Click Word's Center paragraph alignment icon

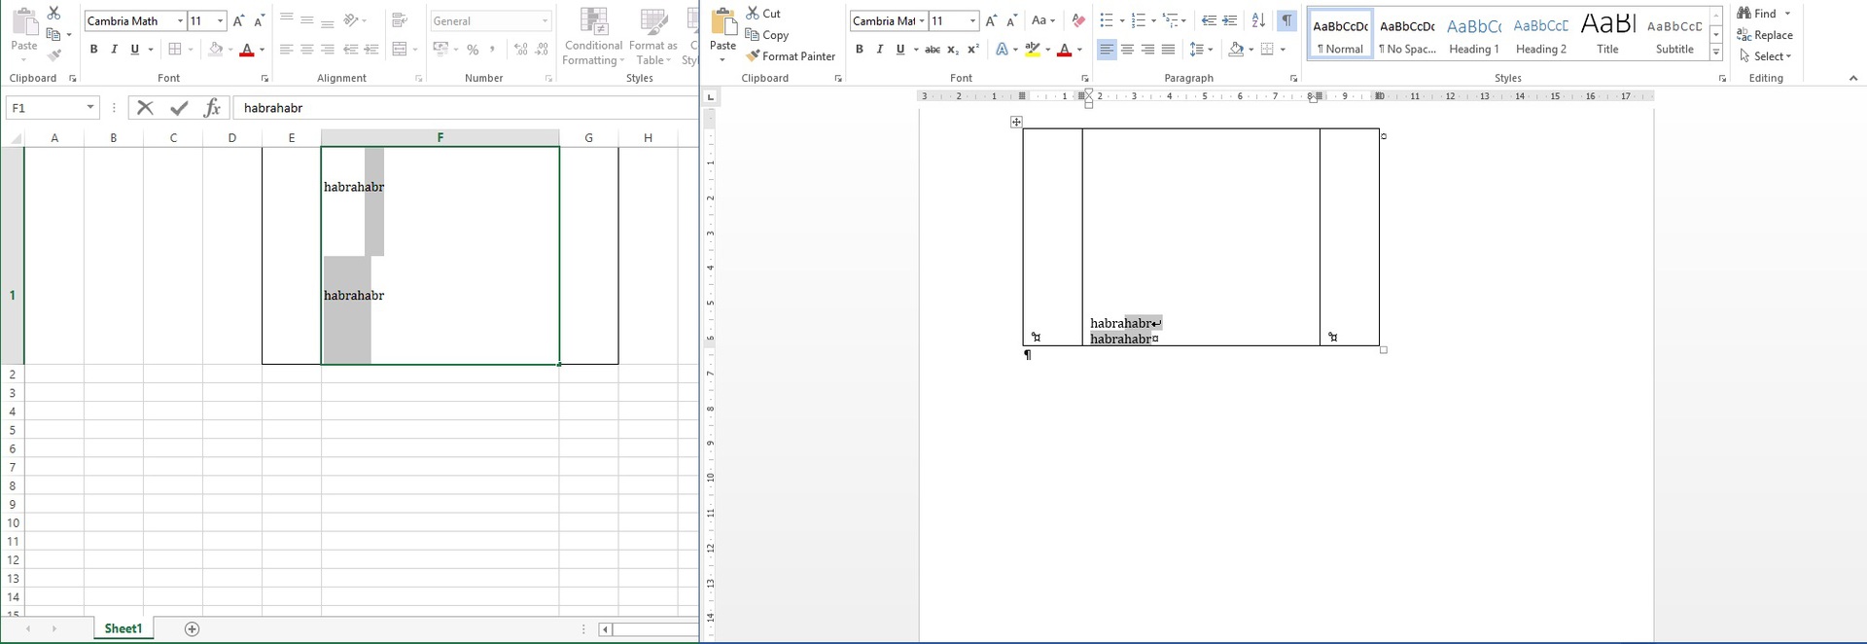pyautogui.click(x=1127, y=49)
